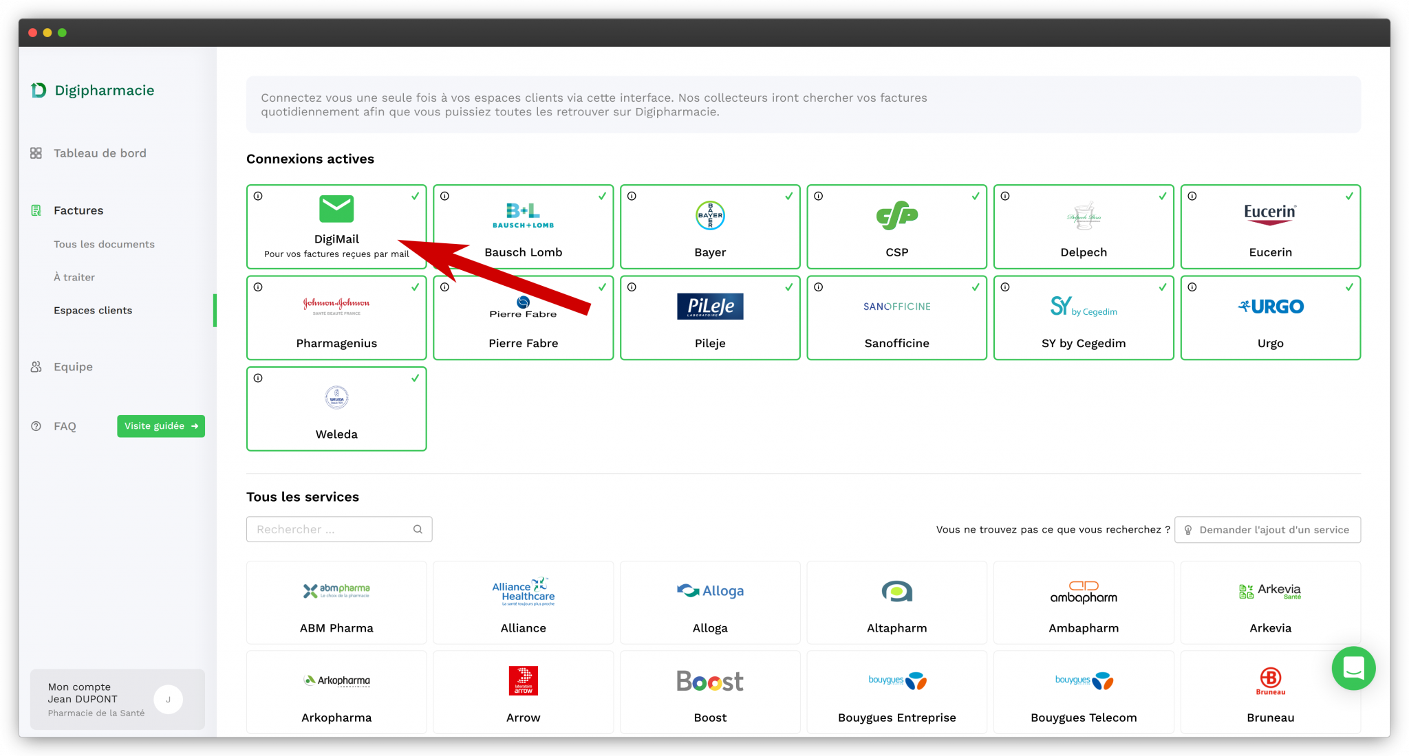Screen dimensions: 1409x756
Task: Launch the Visite guidée tour
Action: point(160,426)
